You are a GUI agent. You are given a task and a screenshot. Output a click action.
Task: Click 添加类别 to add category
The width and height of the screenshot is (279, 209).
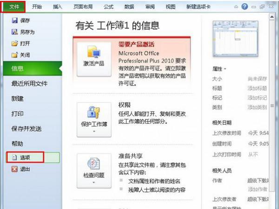257,107
